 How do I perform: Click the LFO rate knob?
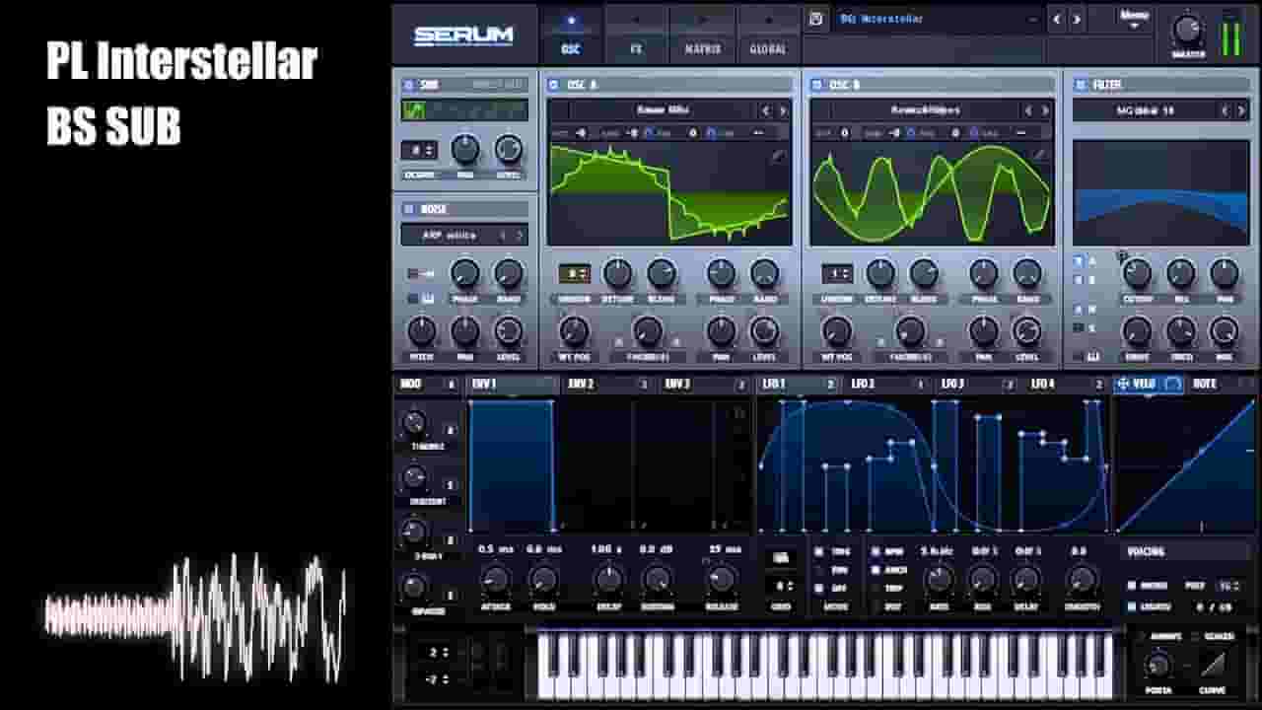[939, 580]
